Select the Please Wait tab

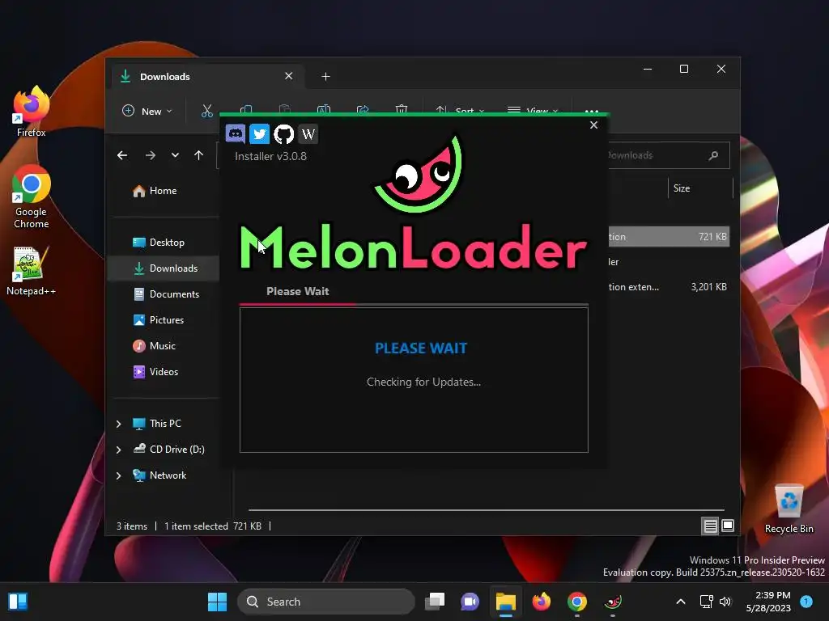[298, 291]
